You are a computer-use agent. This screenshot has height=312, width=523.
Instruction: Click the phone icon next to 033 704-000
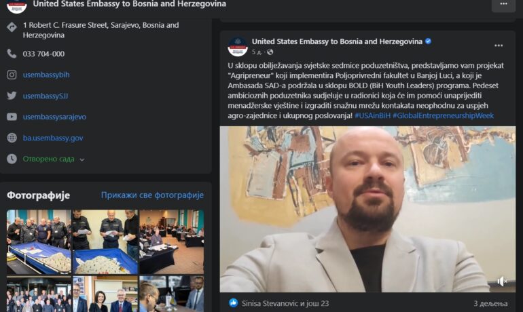(12, 54)
